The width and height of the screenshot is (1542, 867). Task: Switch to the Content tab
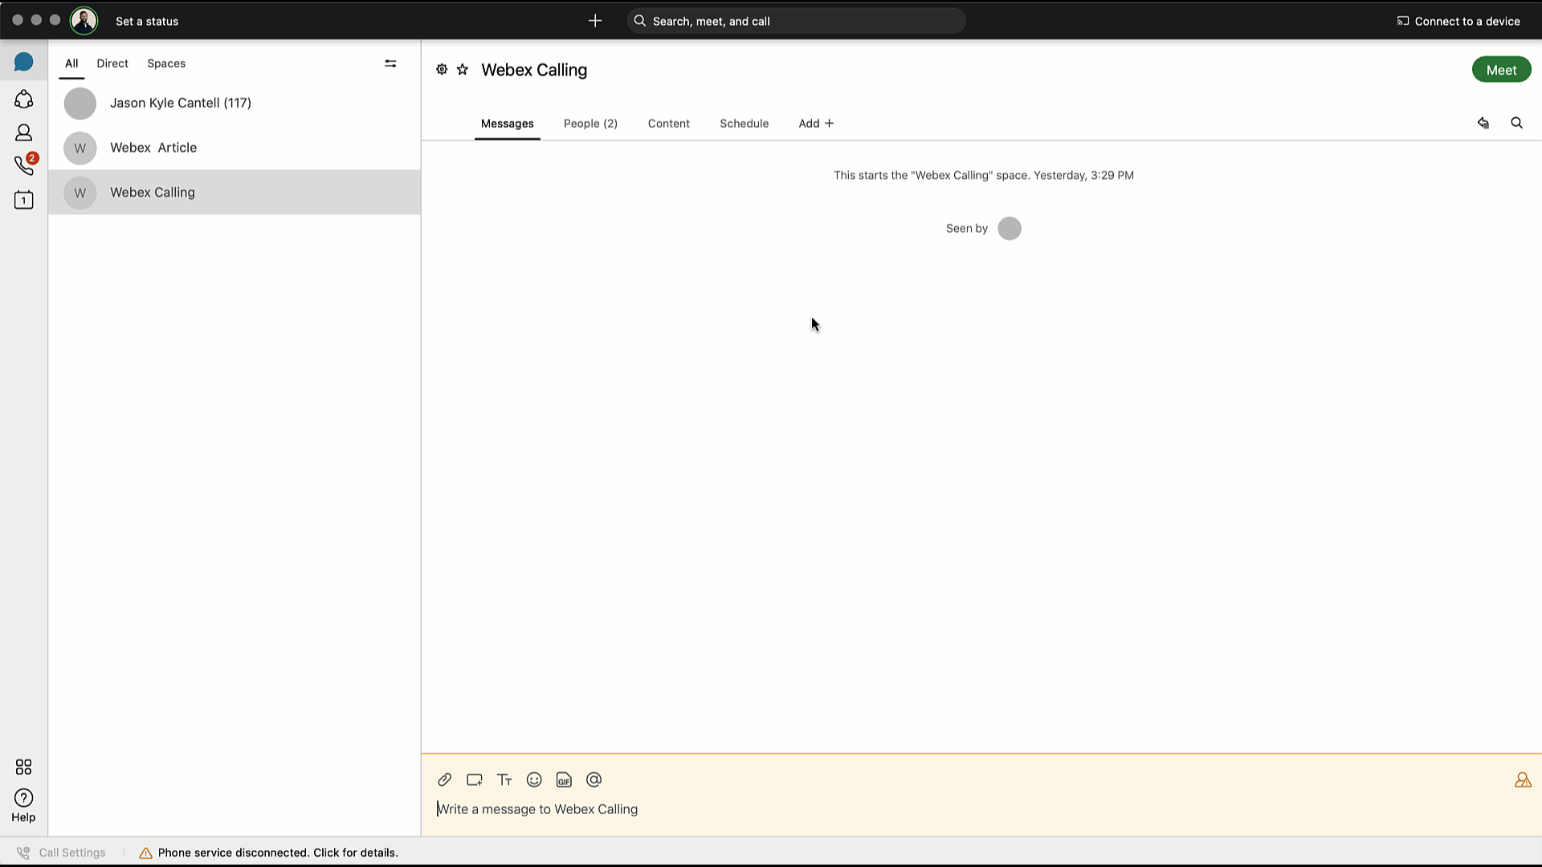[x=668, y=124]
